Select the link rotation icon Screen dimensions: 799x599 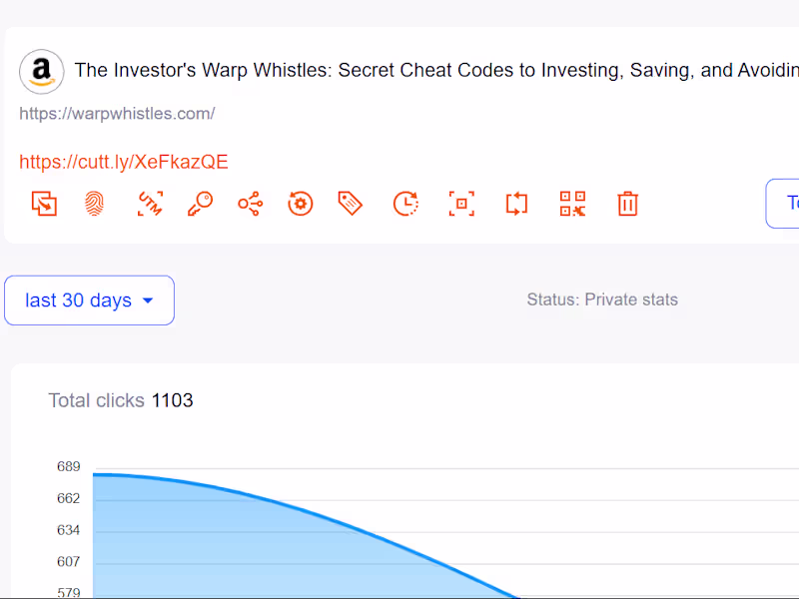click(x=516, y=203)
